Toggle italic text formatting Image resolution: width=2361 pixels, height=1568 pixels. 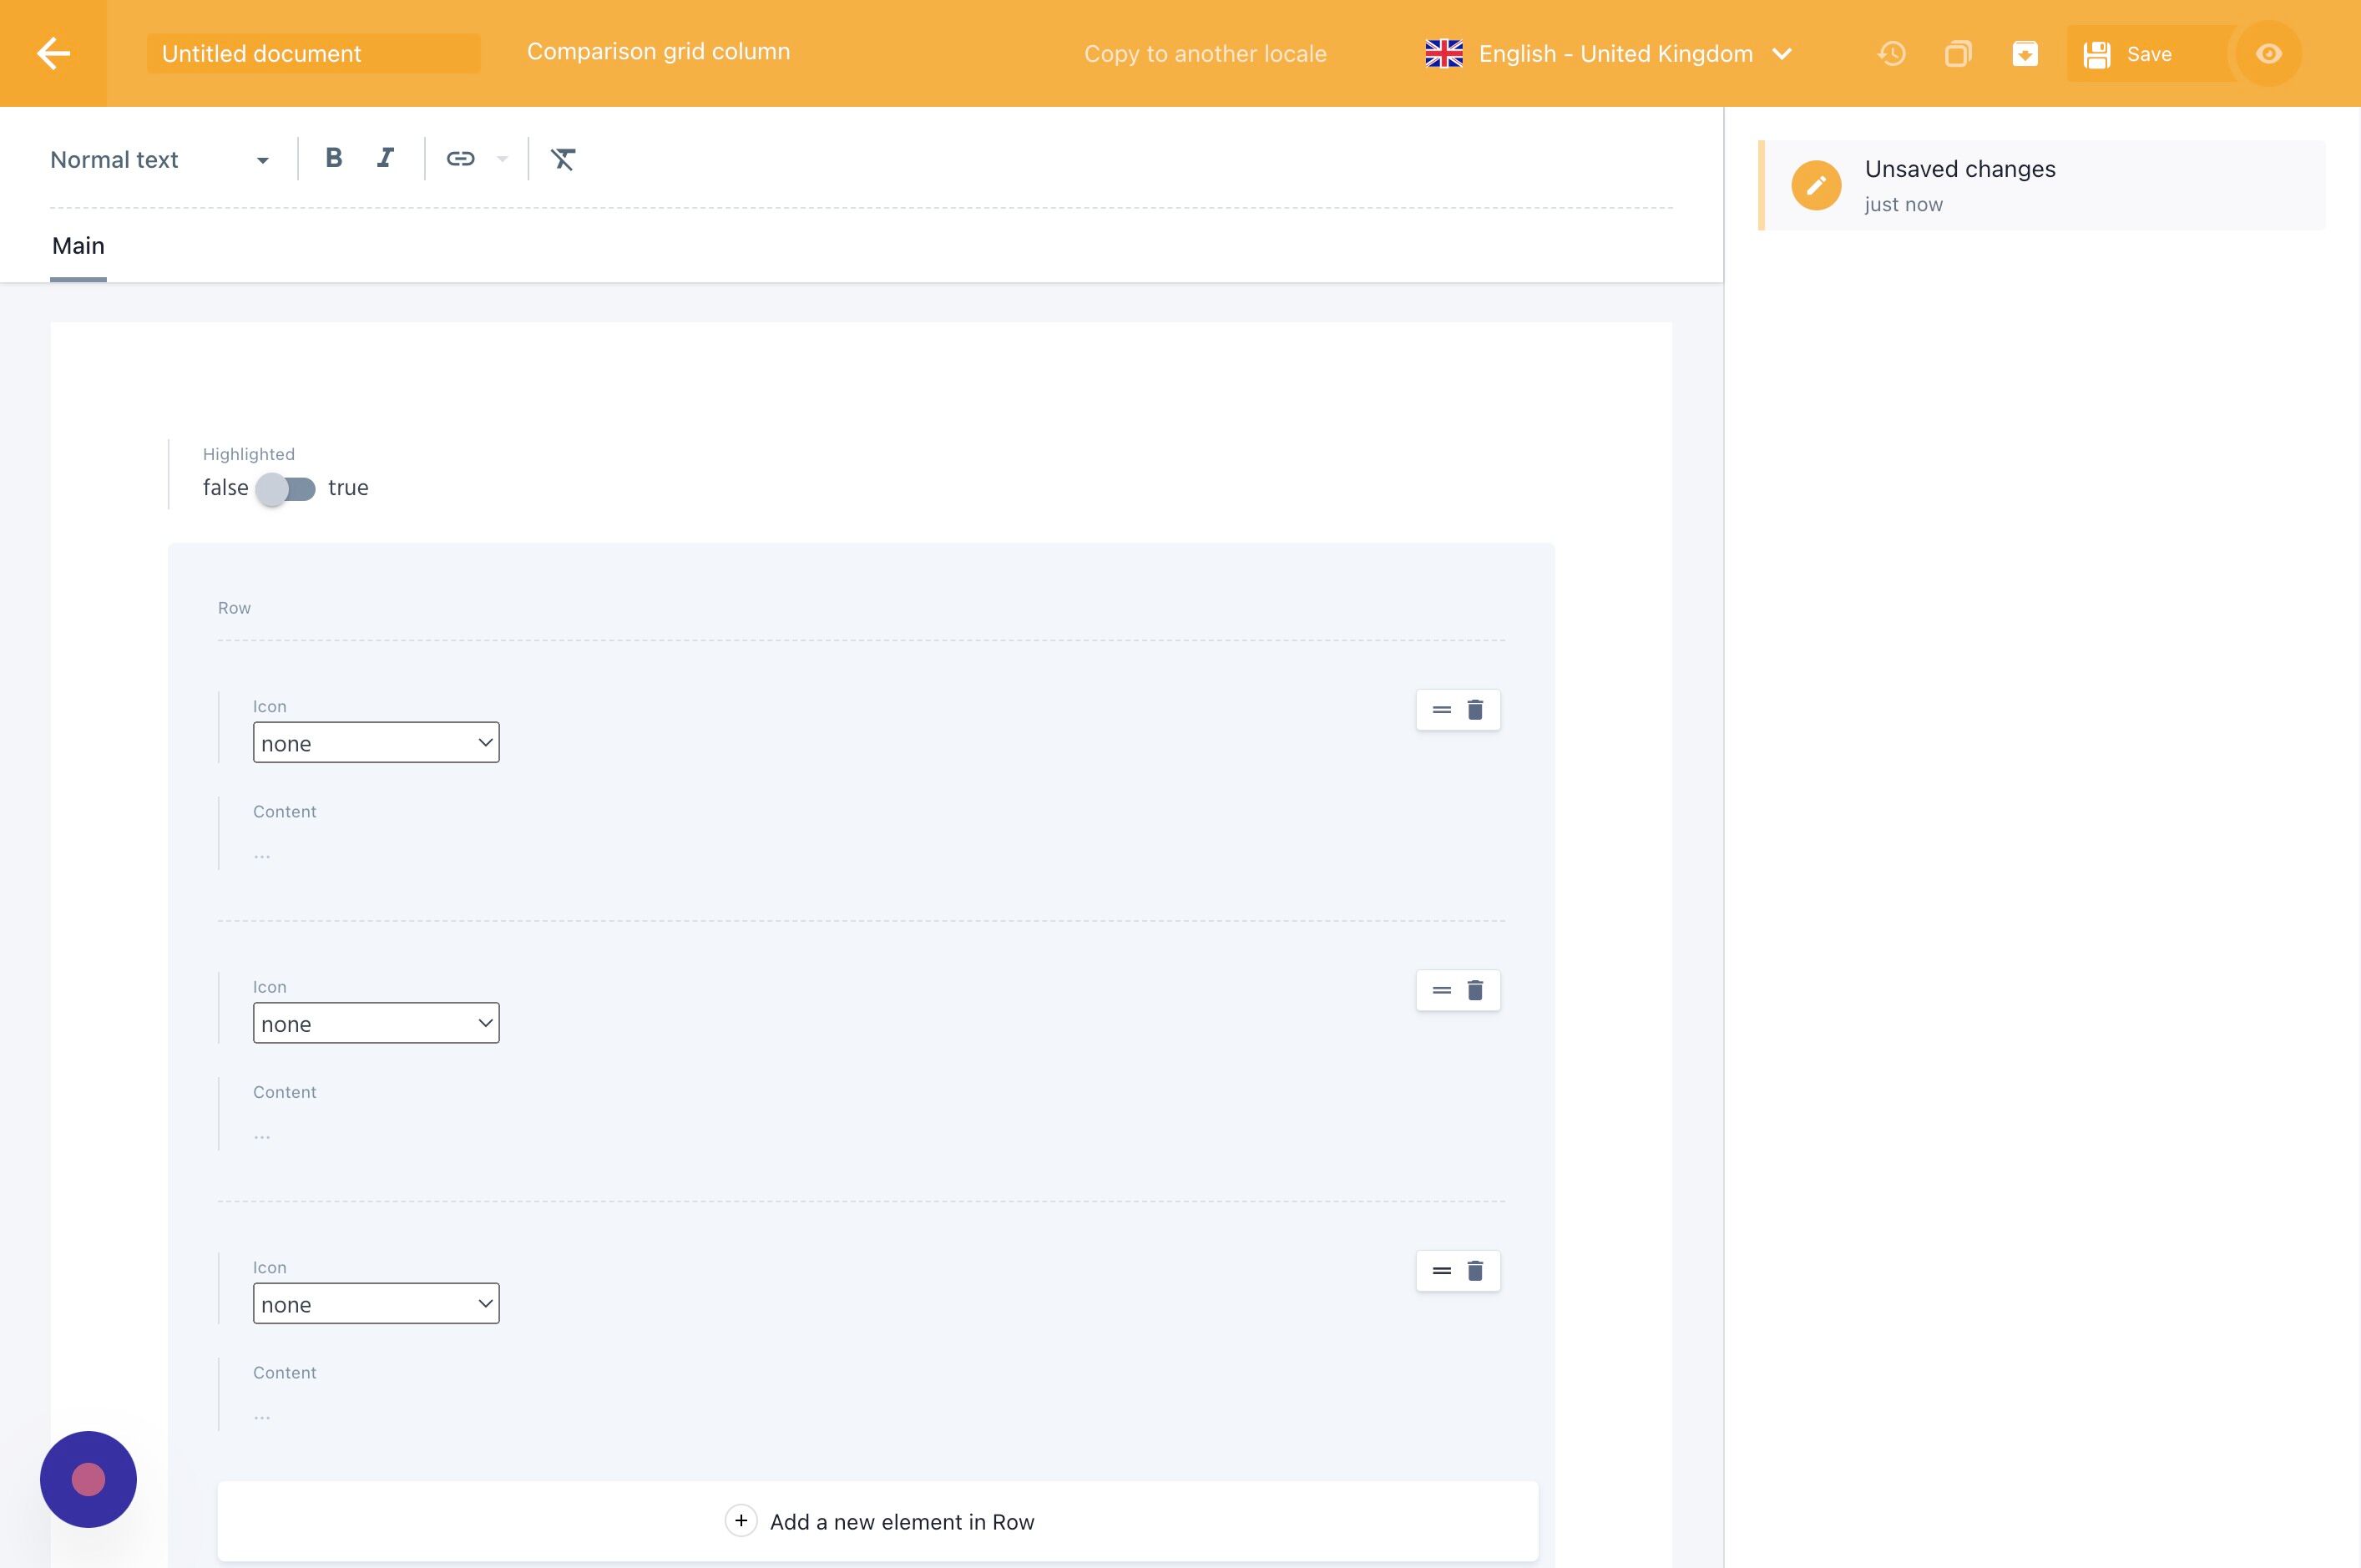(x=386, y=158)
